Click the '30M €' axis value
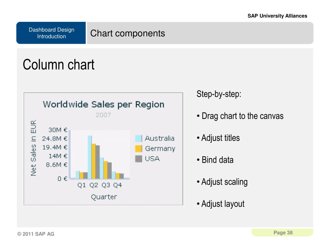The image size is (330, 247). [x=58, y=130]
